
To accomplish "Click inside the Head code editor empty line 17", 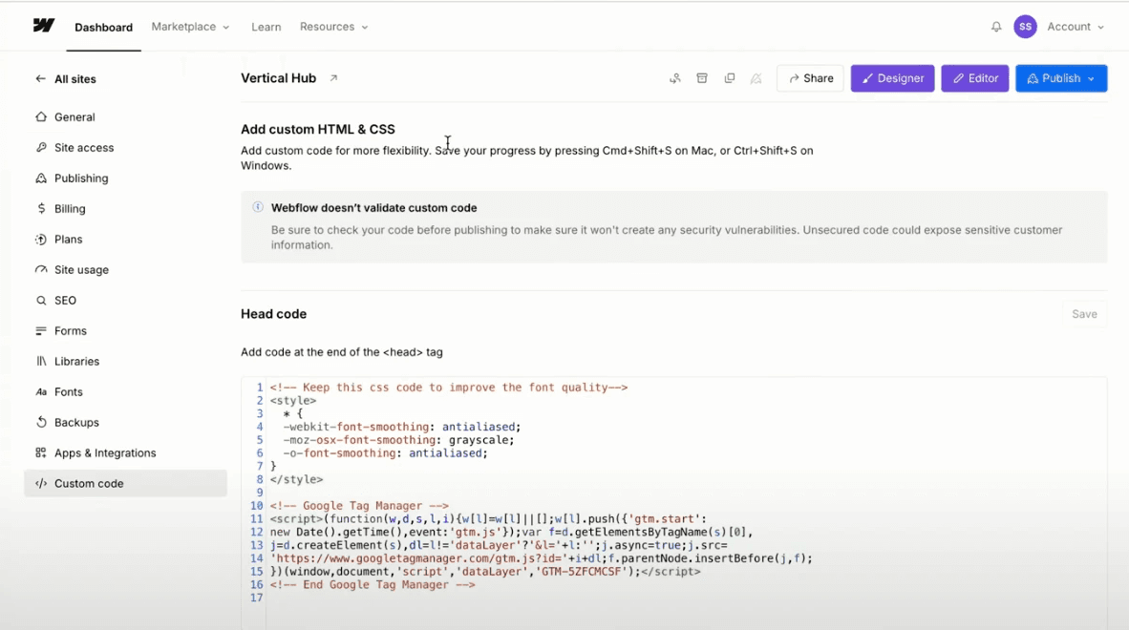I will 684,598.
